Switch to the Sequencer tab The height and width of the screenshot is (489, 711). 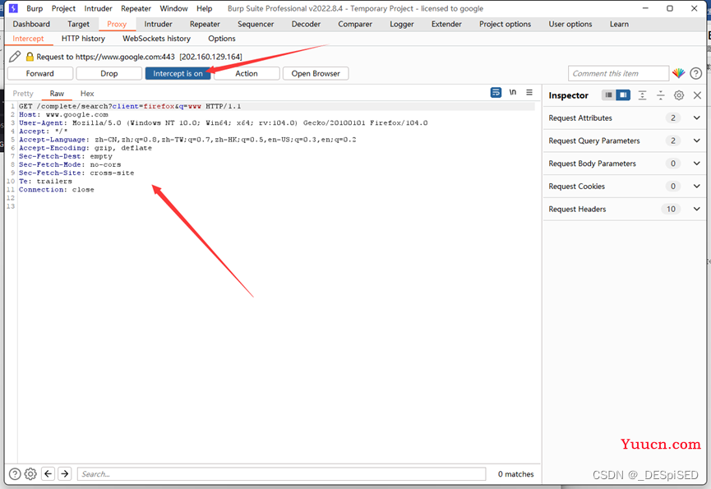pos(256,24)
